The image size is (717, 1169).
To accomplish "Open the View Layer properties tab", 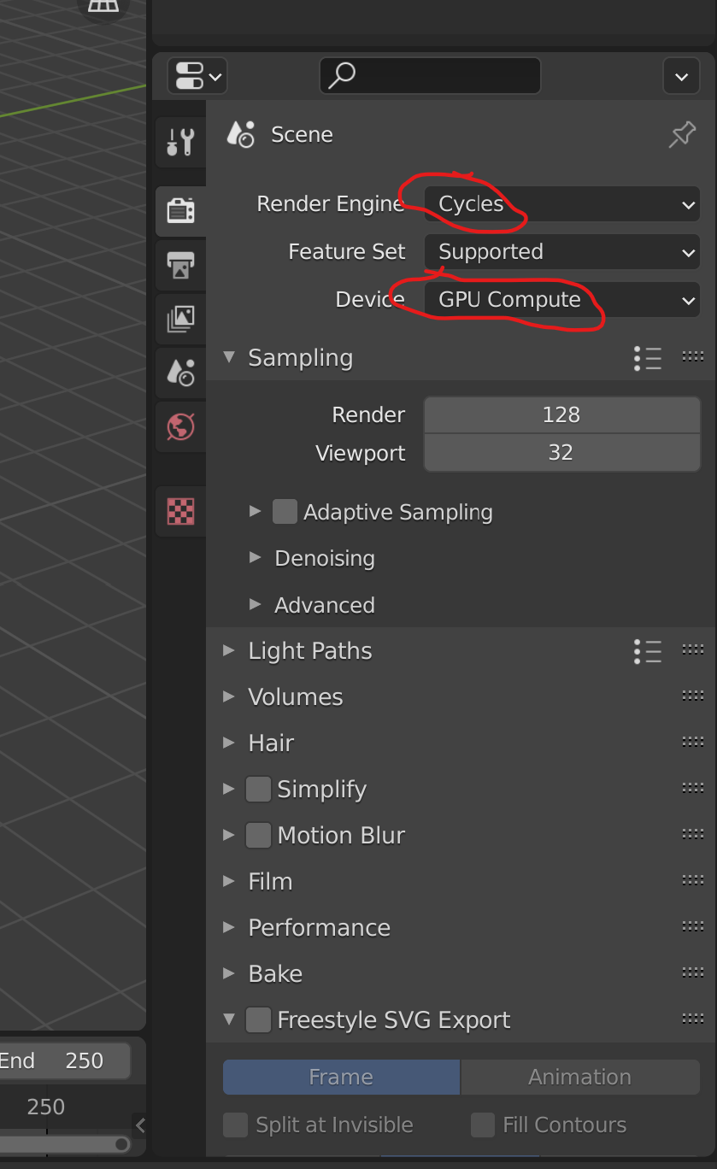I will [x=180, y=319].
